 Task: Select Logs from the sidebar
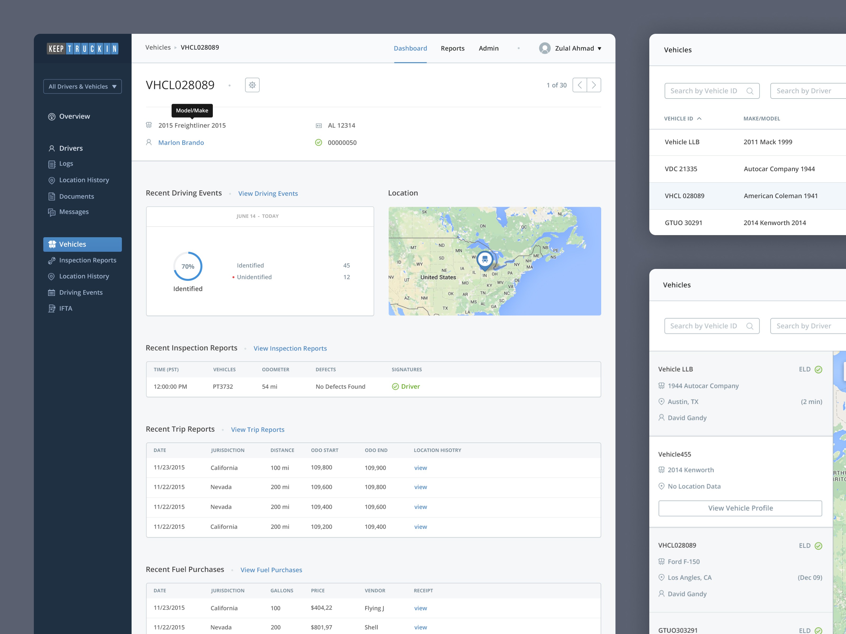click(x=66, y=163)
